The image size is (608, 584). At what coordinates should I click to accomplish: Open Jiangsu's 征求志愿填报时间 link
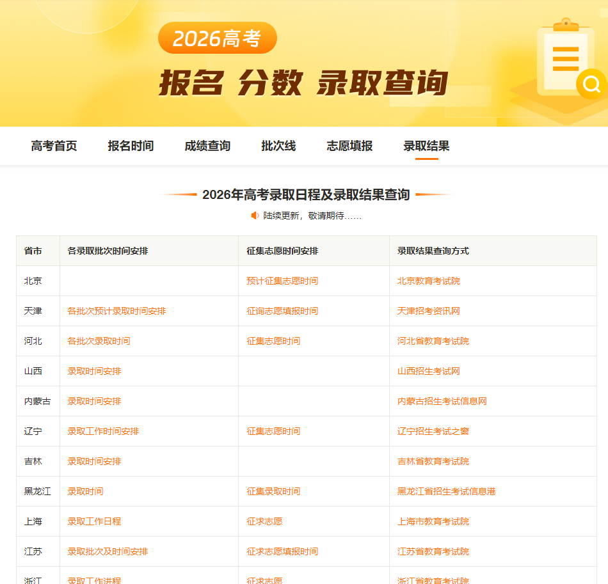pos(282,551)
